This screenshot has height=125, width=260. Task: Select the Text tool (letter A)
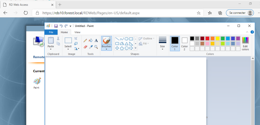(x=96, y=41)
